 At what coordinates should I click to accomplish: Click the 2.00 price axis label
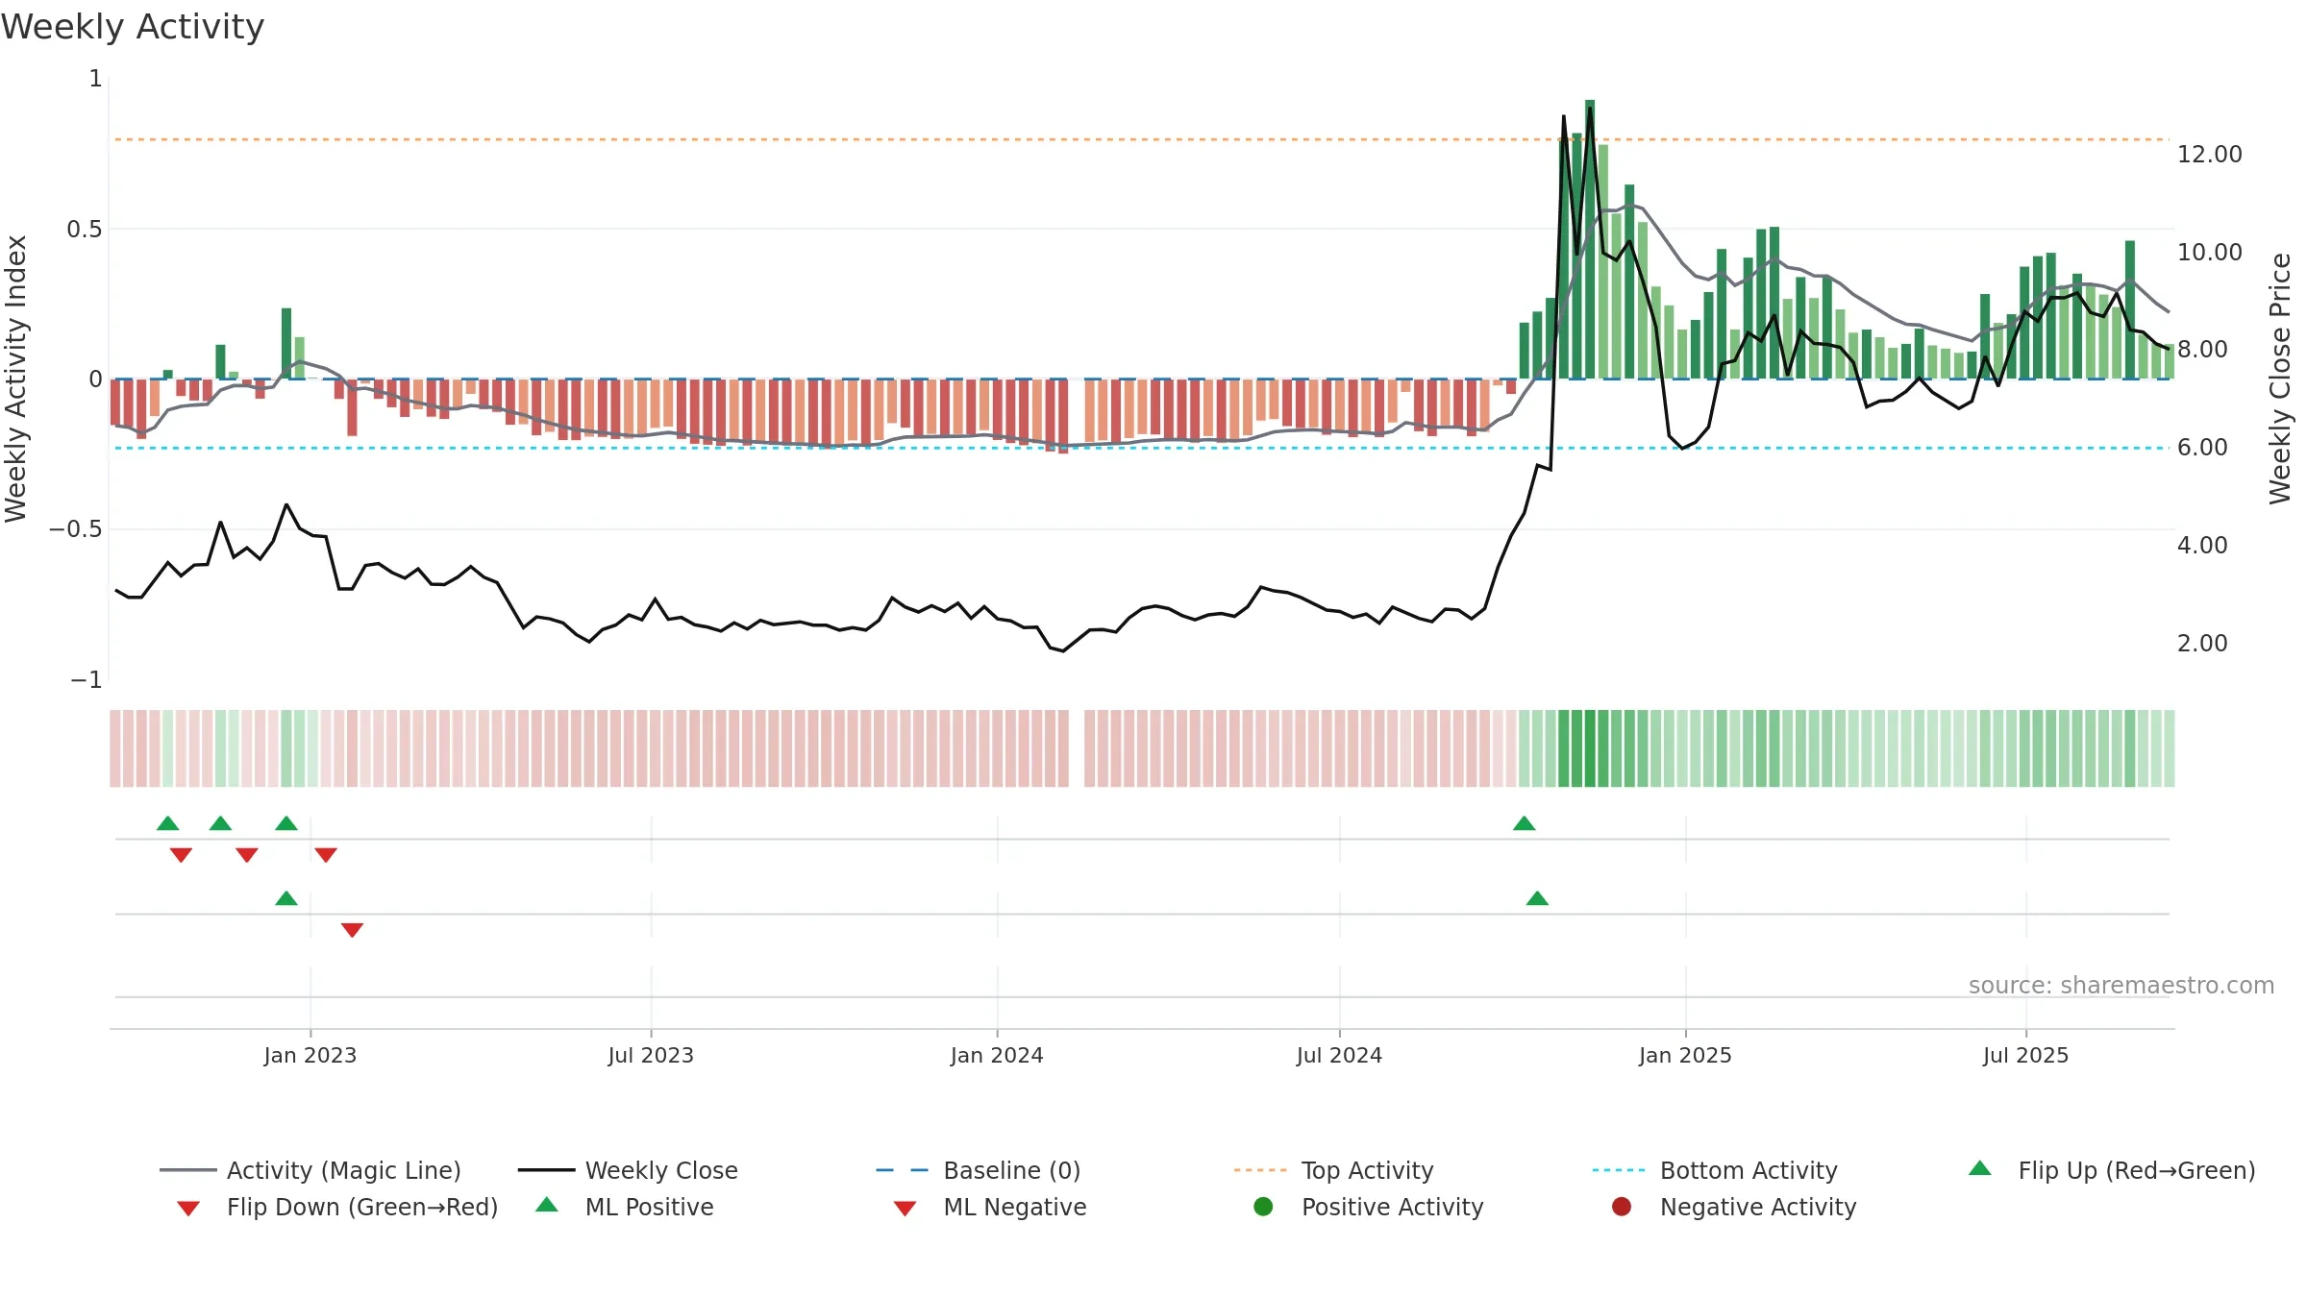2202,643
